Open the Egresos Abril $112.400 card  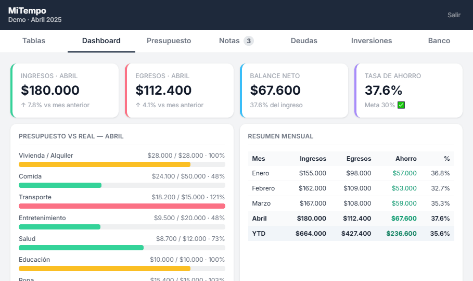(x=179, y=91)
